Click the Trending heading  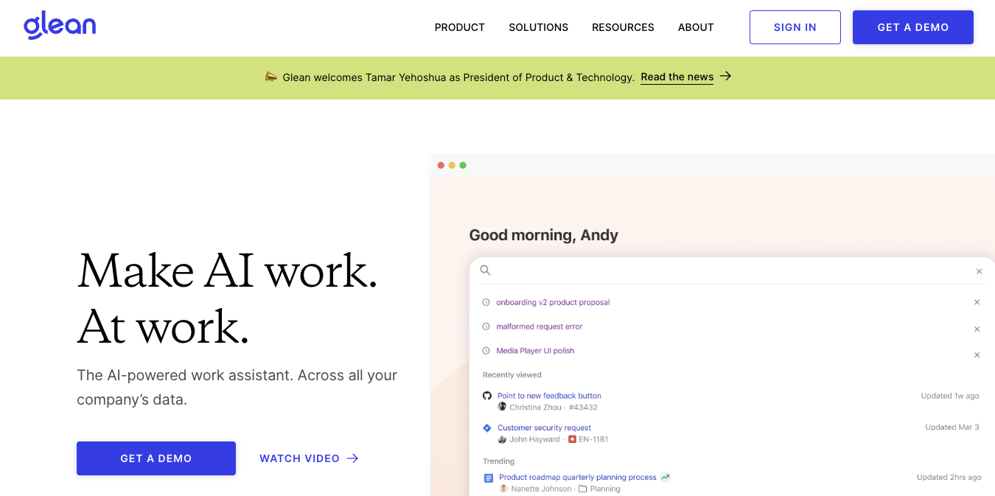coord(498,461)
